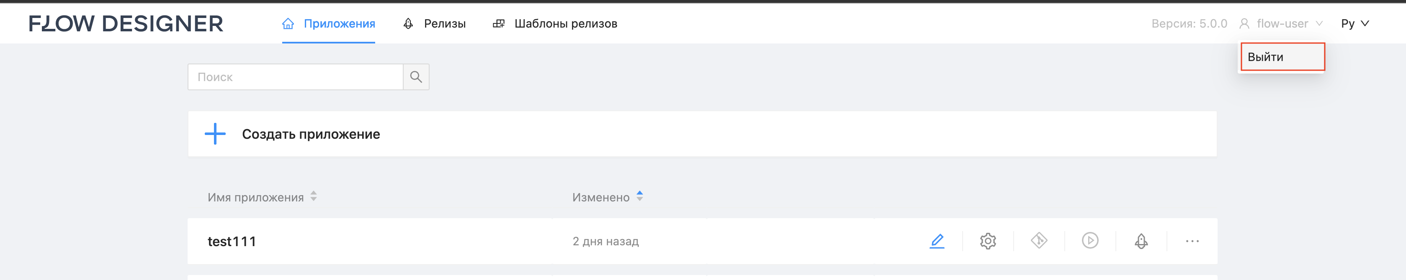Click Создать приложение to add an application

pos(311,133)
